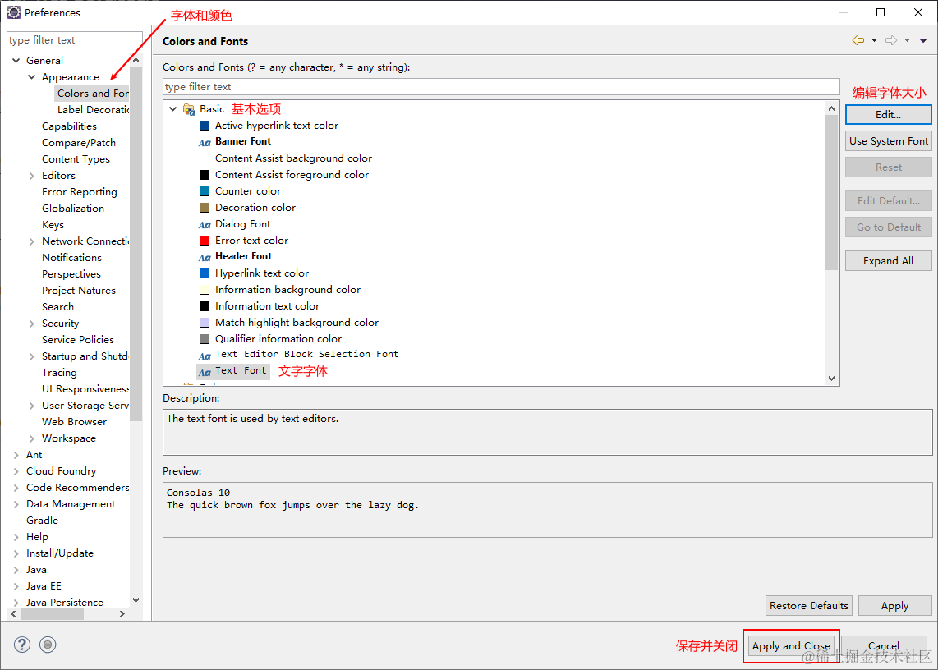
Task: Open the Error Reporting preference page
Action: [80, 192]
